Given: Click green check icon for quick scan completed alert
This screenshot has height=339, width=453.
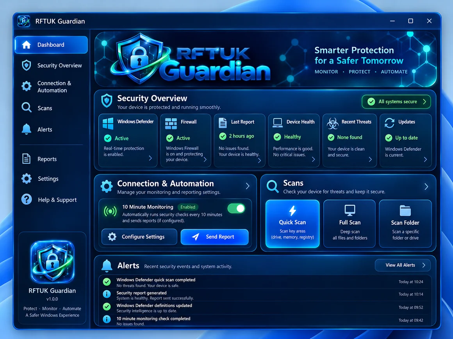Looking at the screenshot, I should [x=107, y=282].
